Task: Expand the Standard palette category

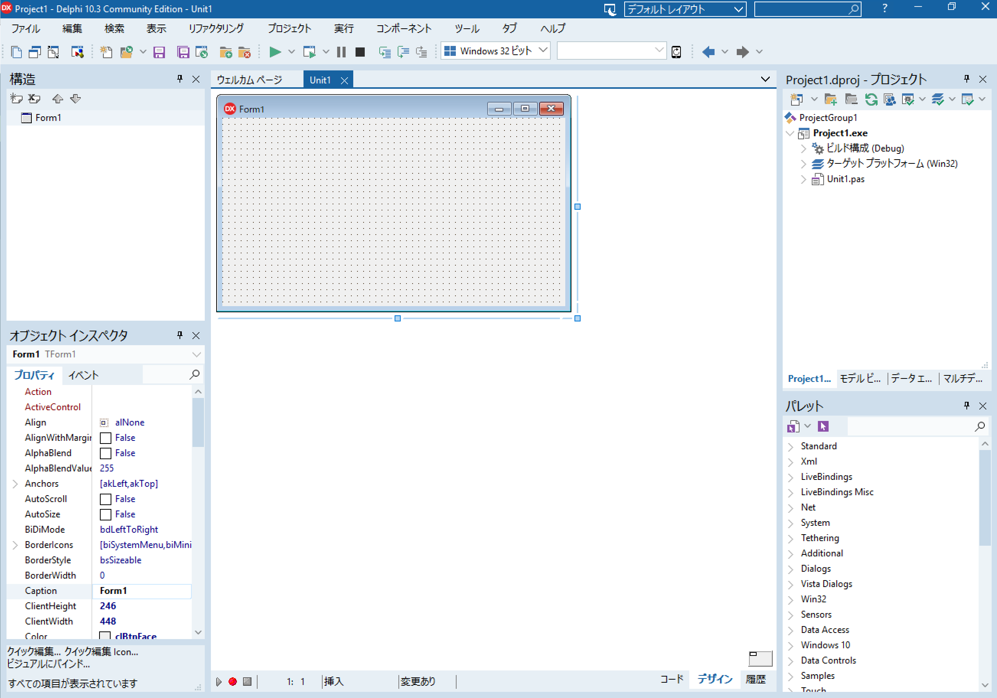Action: 791,447
